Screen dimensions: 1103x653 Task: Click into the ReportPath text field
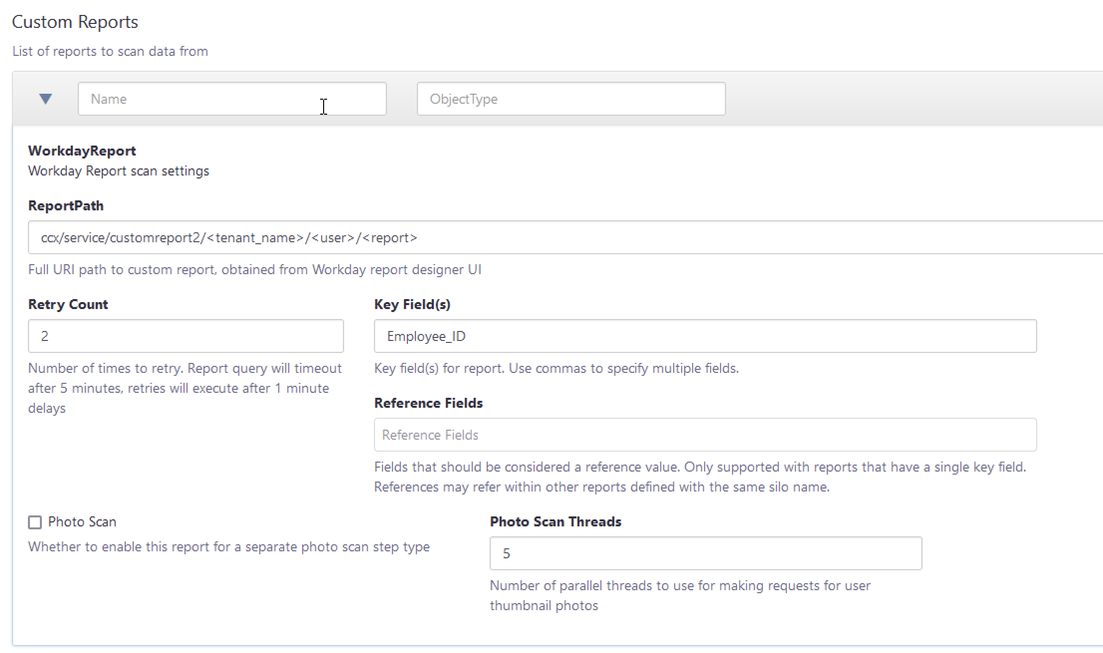(565, 237)
